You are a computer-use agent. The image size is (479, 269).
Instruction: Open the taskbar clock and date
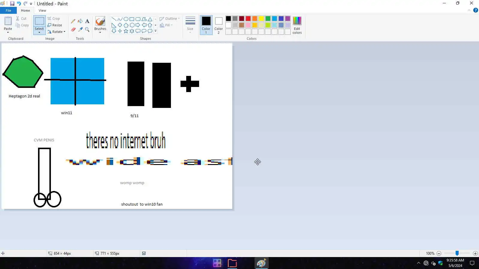[455, 263]
